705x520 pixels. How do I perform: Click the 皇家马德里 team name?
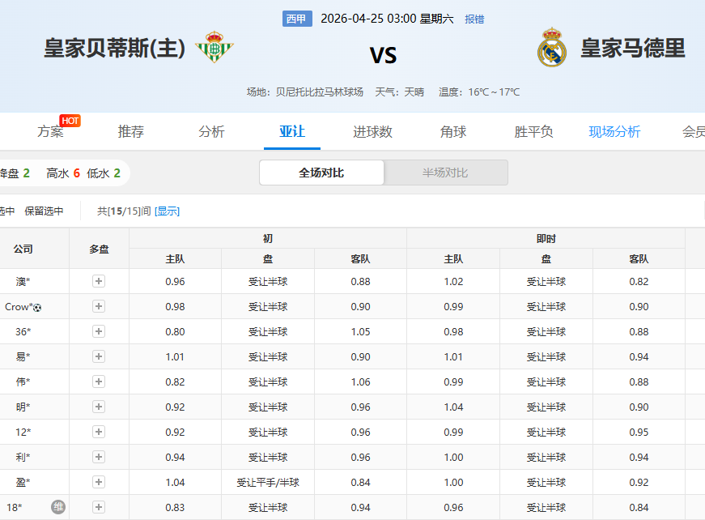tap(632, 49)
